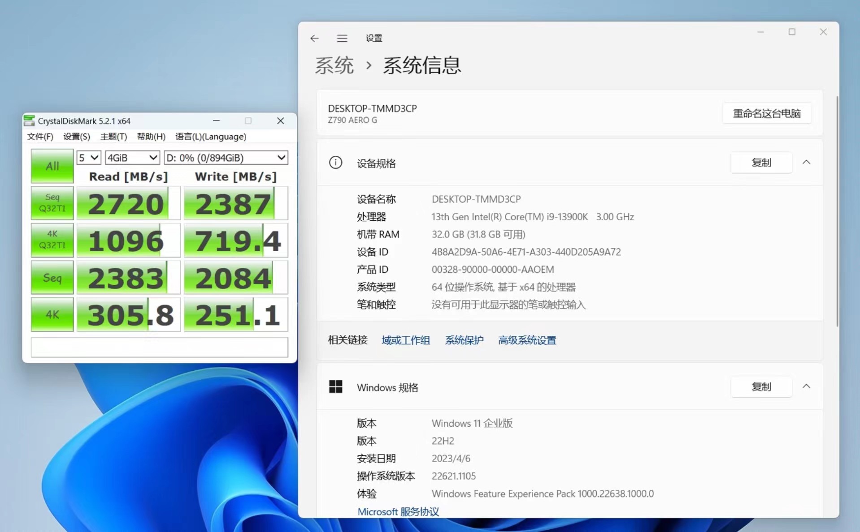Start the plain 4K benchmark test
This screenshot has width=860, height=532.
[52, 314]
